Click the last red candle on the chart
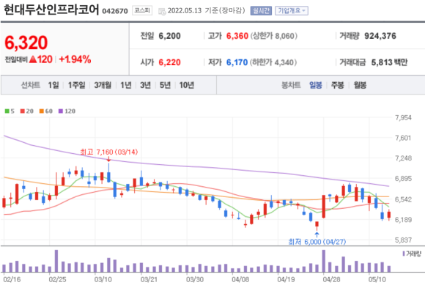This screenshot has width=425, height=288. point(389,215)
